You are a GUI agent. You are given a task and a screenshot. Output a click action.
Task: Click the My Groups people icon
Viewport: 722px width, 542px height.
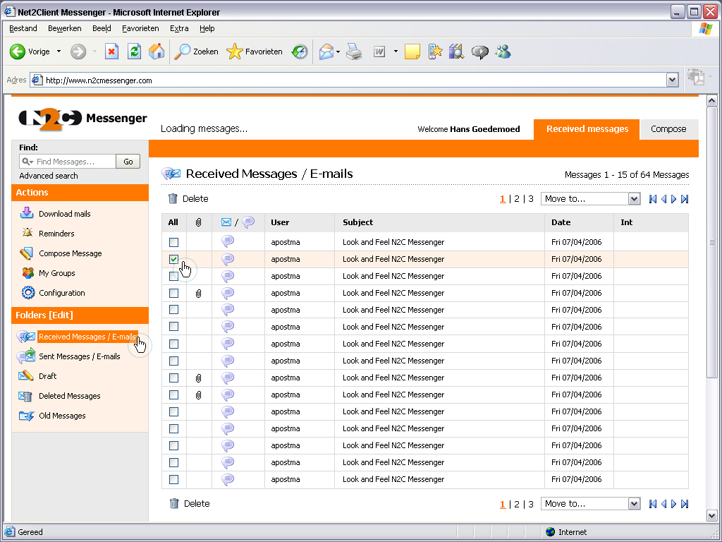click(x=27, y=273)
